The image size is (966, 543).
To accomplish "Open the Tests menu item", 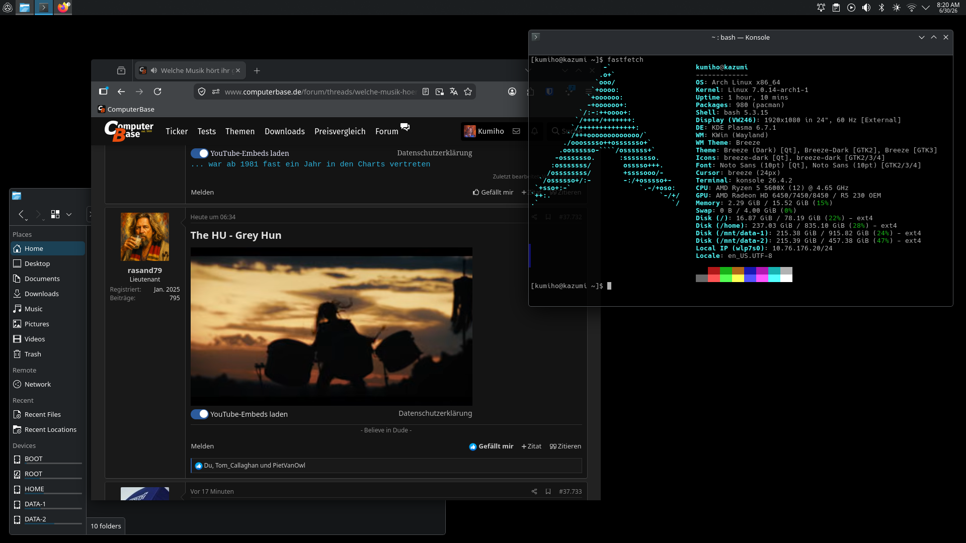I will click(x=206, y=131).
